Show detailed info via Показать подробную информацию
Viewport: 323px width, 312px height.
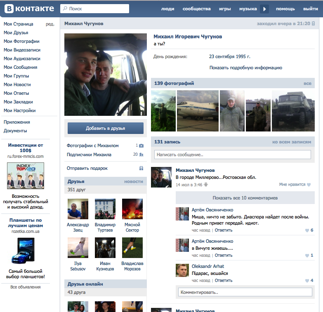click(245, 68)
